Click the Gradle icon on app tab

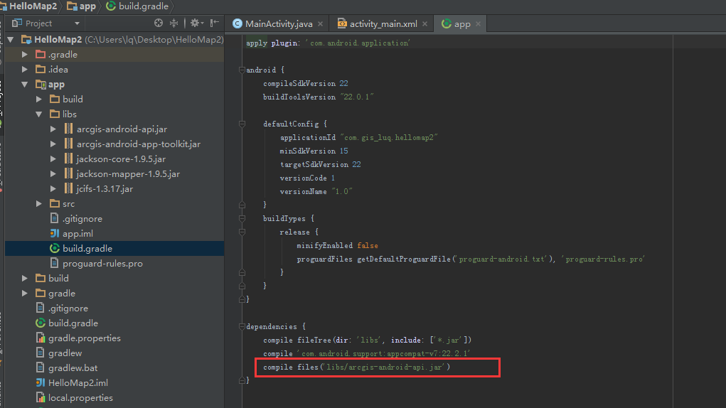[447, 24]
